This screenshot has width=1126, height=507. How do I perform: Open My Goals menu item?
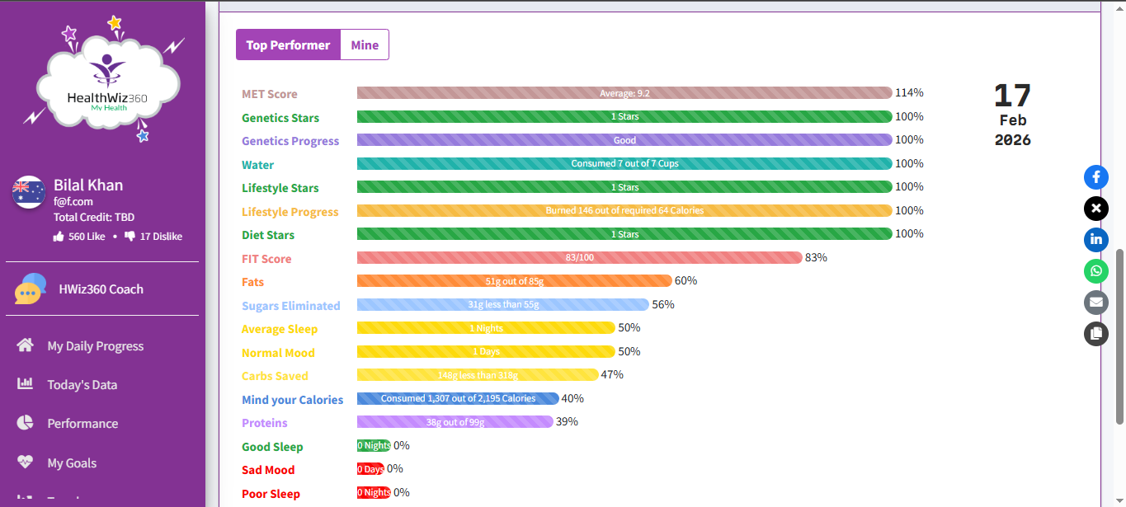pos(72,463)
